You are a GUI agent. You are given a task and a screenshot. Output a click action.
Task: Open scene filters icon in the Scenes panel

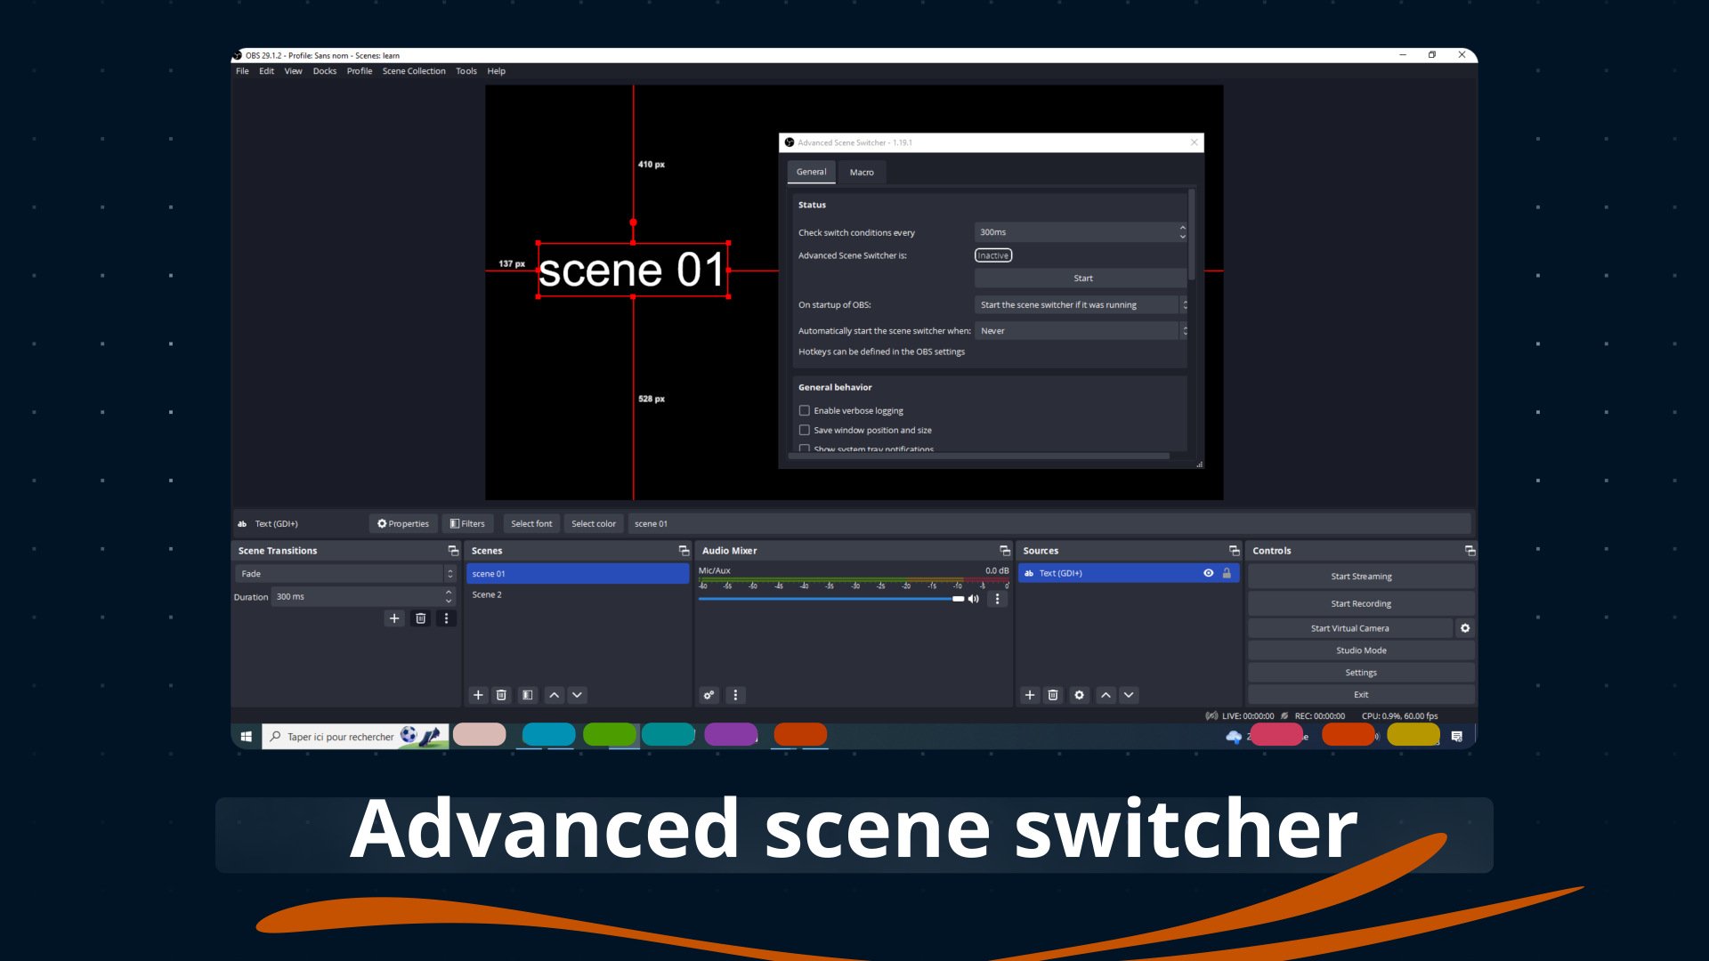pos(527,695)
